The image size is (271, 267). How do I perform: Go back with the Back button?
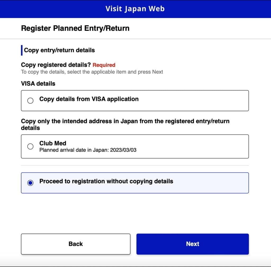click(x=76, y=244)
